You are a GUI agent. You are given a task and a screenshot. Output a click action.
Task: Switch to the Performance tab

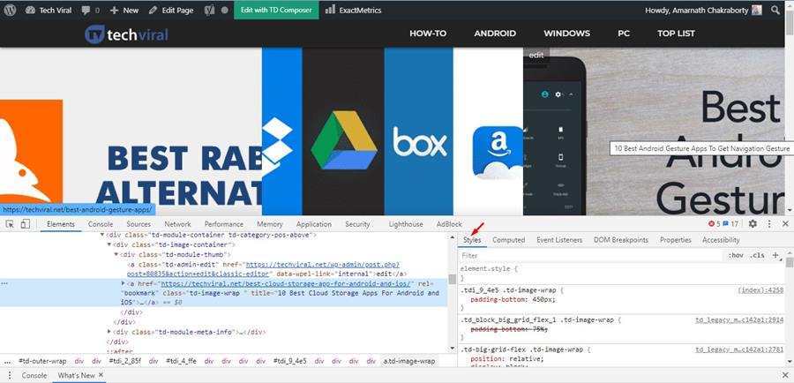tap(224, 224)
